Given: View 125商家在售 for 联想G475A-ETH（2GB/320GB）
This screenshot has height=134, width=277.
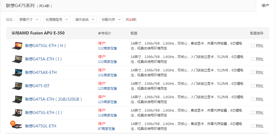Looking at the screenshot, I should point(107,102).
